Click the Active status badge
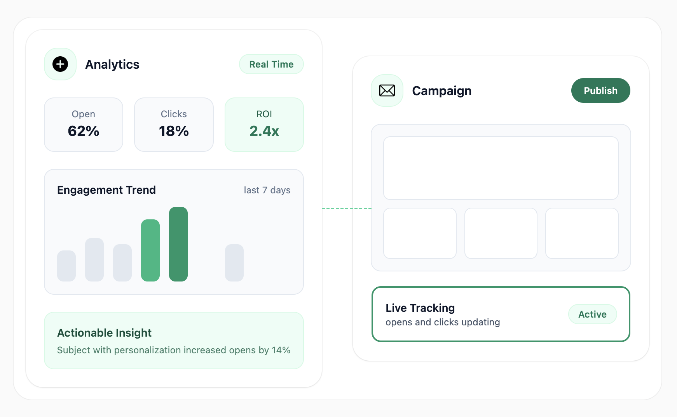Image resolution: width=677 pixels, height=417 pixels. click(592, 314)
